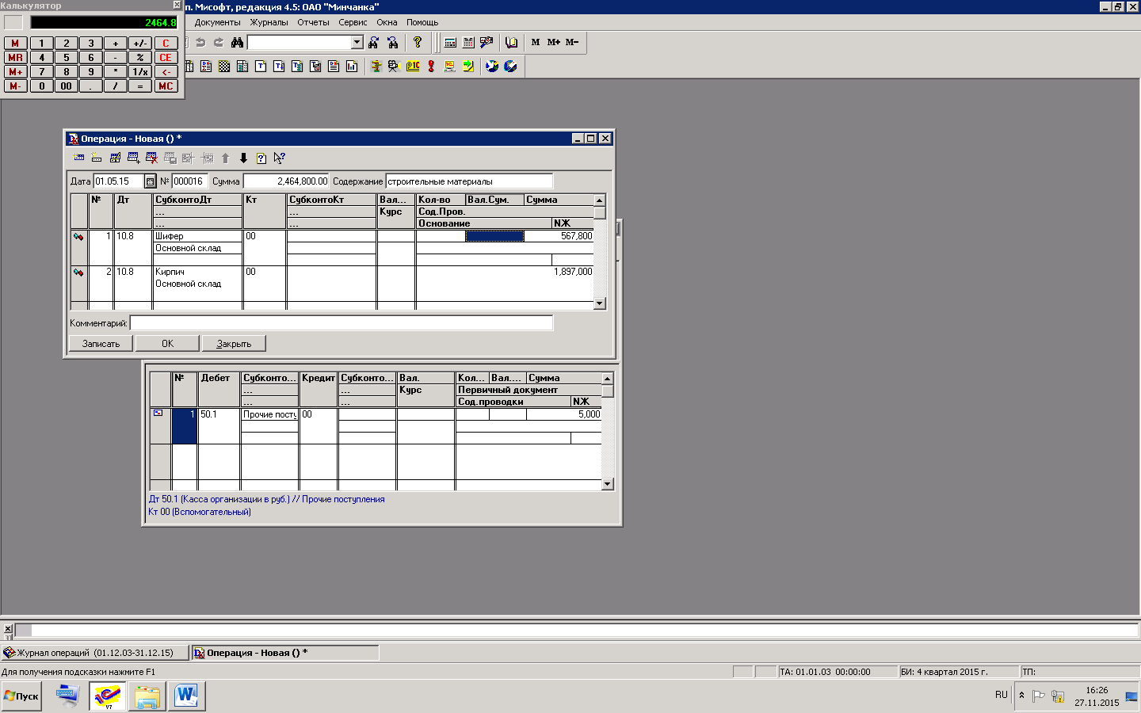This screenshot has width=1141, height=713.
Task: Click the Find Next binoculars icon
Action: 374,42
